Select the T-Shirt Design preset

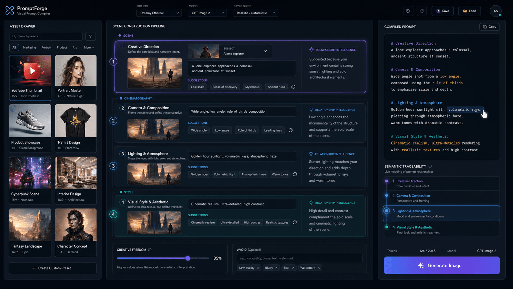pos(76,128)
